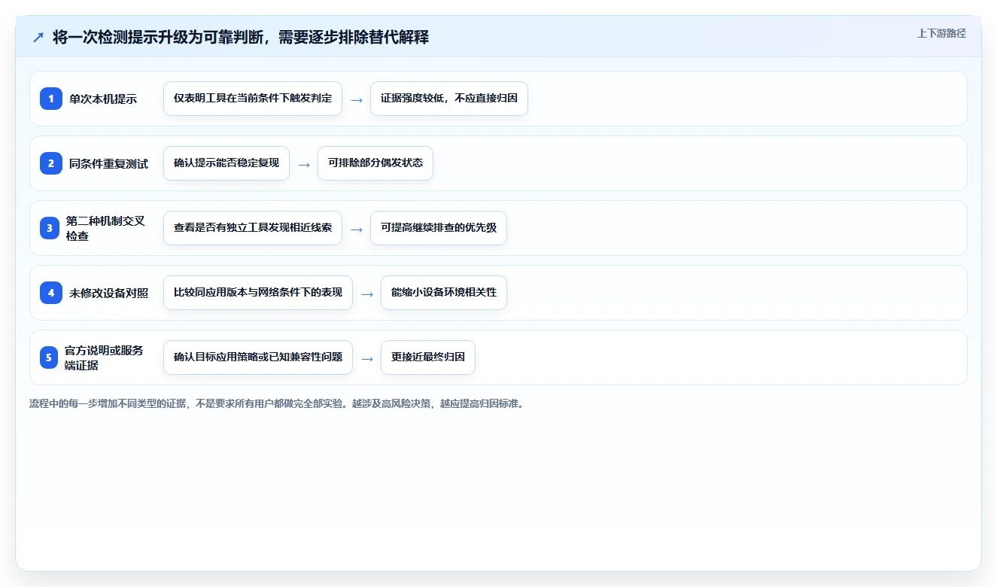
Task: Click the 第二种机制交叉检查 step label
Action: [x=105, y=228]
